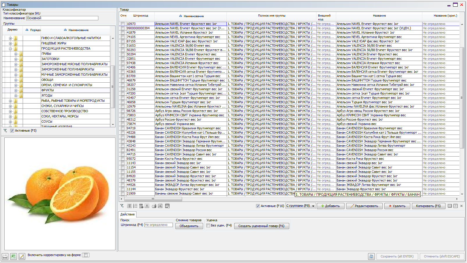The image size is (467, 263).
Task: Select the Действия tab
Action: coord(127,214)
